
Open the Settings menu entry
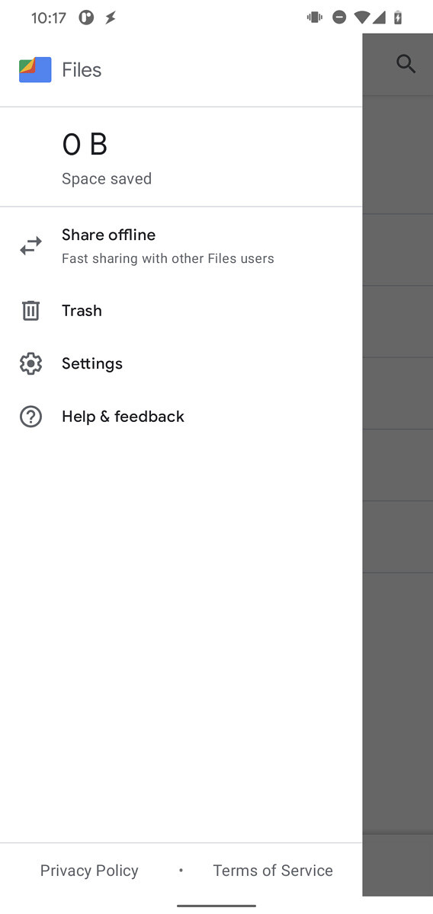[181, 363]
